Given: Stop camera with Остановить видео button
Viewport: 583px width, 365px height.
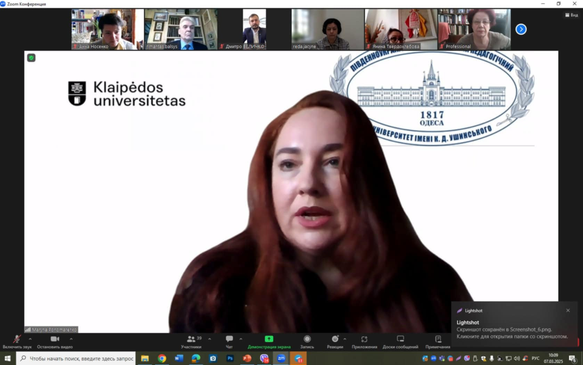Looking at the screenshot, I should point(55,342).
